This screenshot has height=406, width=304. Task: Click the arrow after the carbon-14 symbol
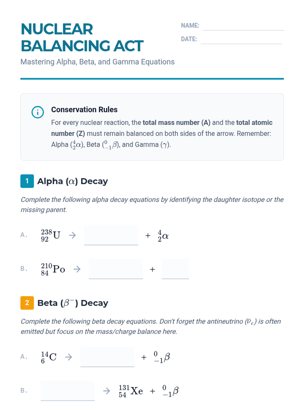(69, 357)
